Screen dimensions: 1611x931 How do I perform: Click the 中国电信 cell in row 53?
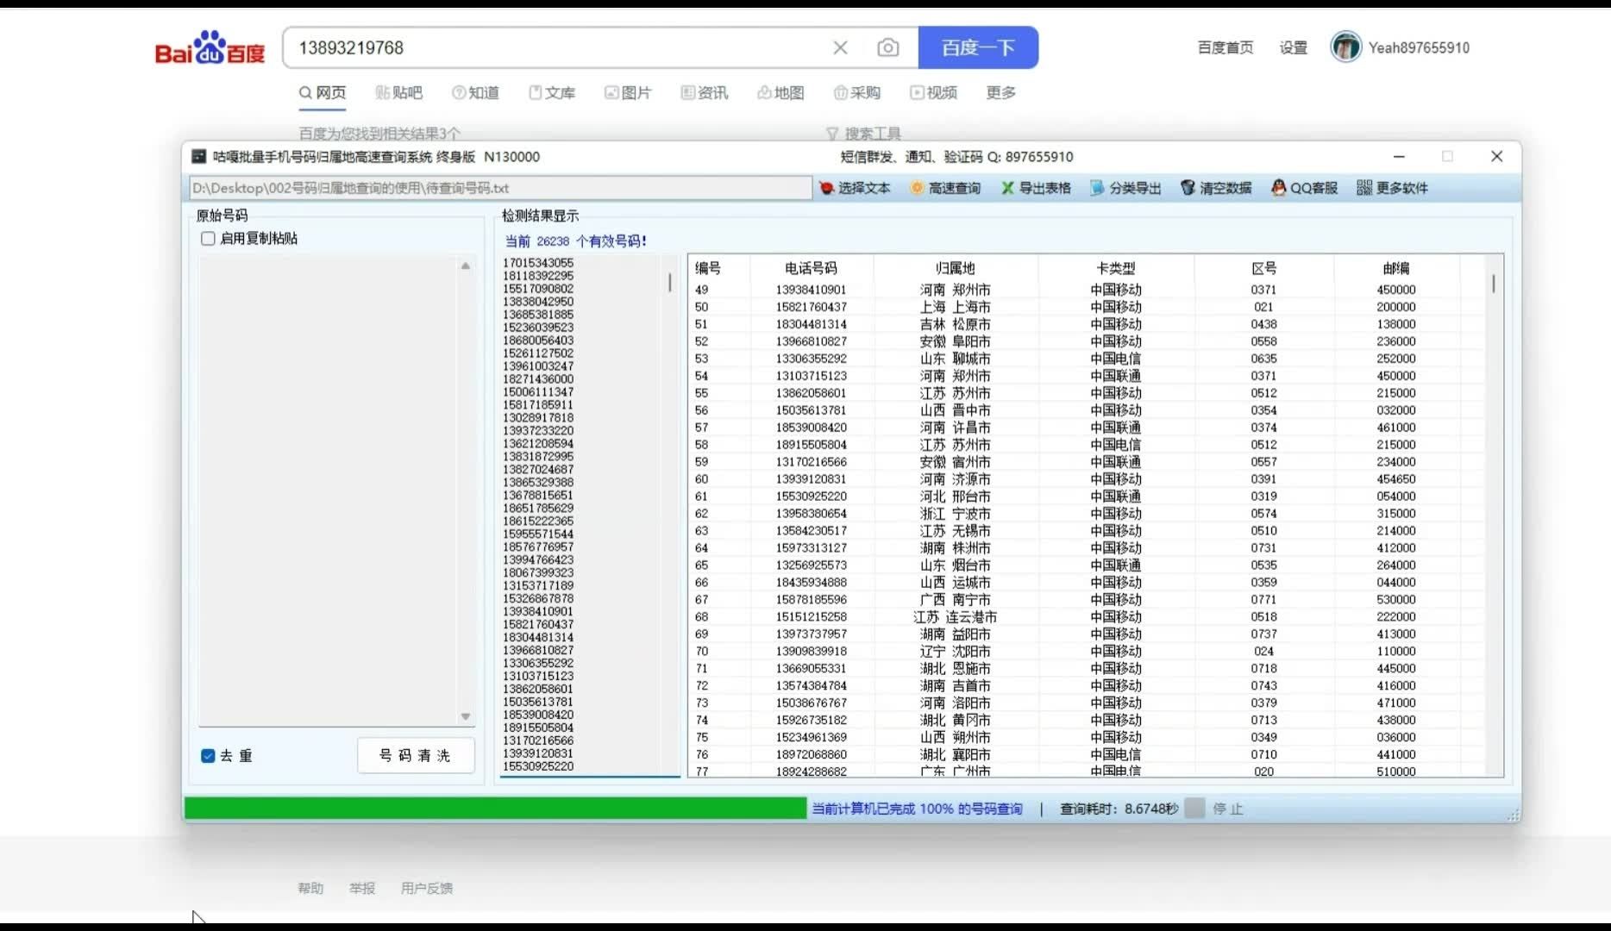tap(1116, 359)
